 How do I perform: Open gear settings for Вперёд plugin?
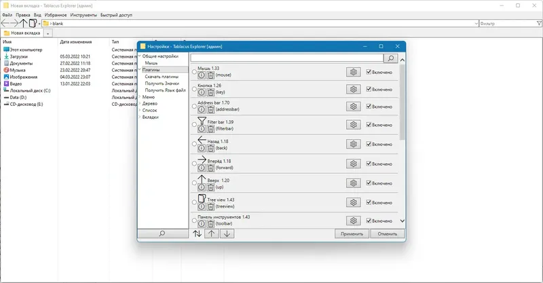(x=353, y=164)
